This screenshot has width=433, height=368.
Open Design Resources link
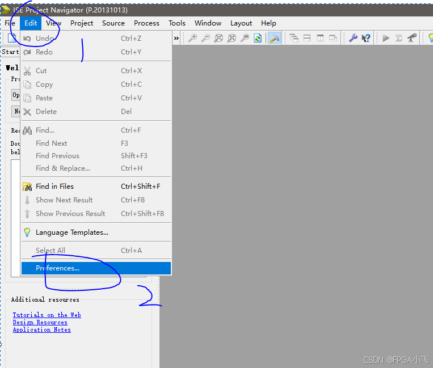tap(40, 322)
